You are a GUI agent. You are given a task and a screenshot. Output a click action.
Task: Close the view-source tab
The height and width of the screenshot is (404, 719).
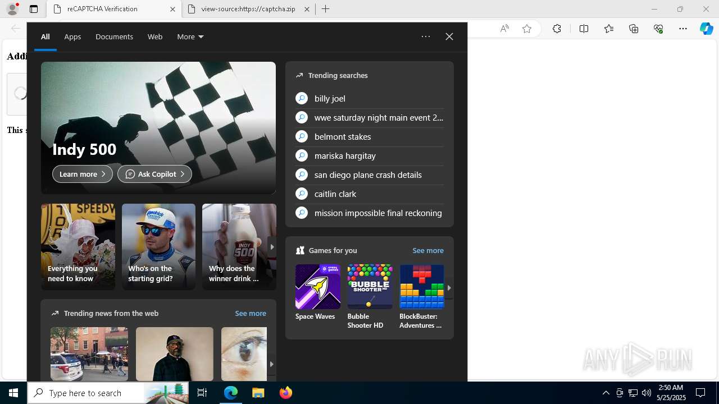point(307,9)
